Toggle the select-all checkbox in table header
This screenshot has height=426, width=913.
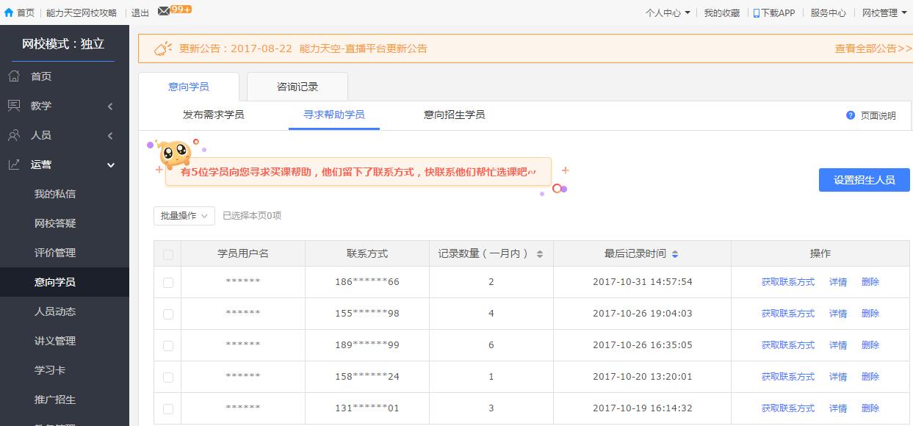coord(168,255)
